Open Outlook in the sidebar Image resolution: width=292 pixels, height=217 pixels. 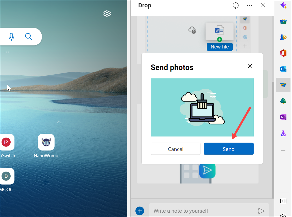point(283,69)
